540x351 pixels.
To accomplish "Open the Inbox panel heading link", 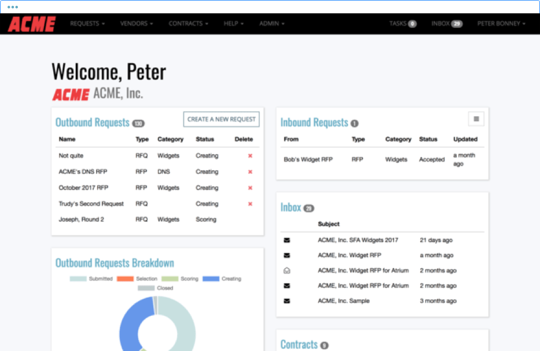I will coord(291,207).
